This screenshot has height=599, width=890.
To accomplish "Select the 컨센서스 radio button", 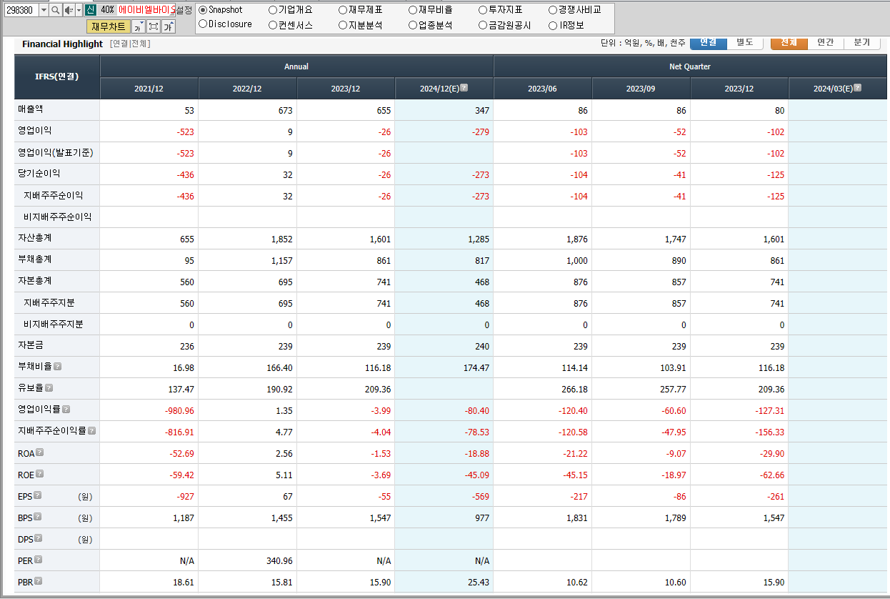I will coord(273,25).
